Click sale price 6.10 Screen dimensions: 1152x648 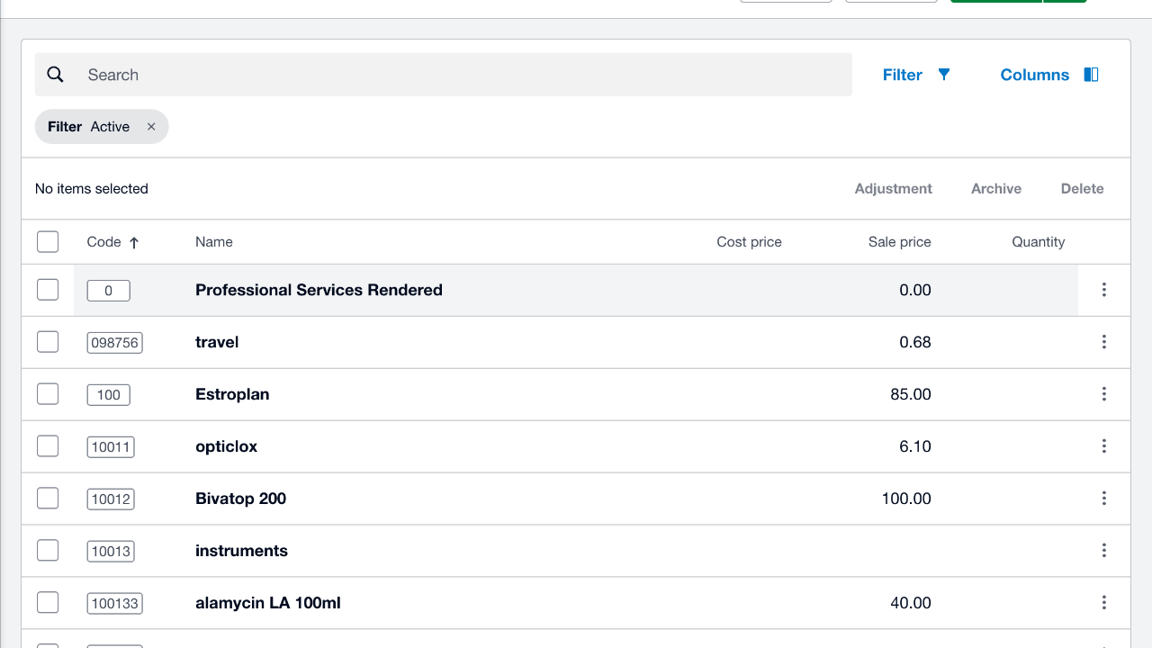[915, 446]
